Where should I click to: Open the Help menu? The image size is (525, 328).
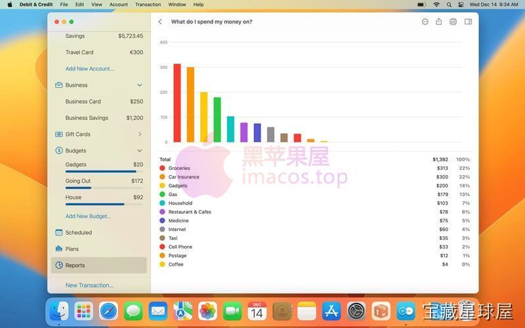tap(198, 5)
